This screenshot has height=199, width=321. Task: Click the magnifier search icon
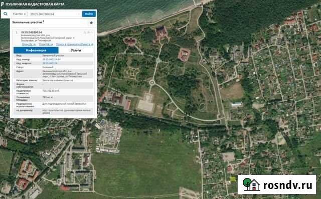[6, 14]
